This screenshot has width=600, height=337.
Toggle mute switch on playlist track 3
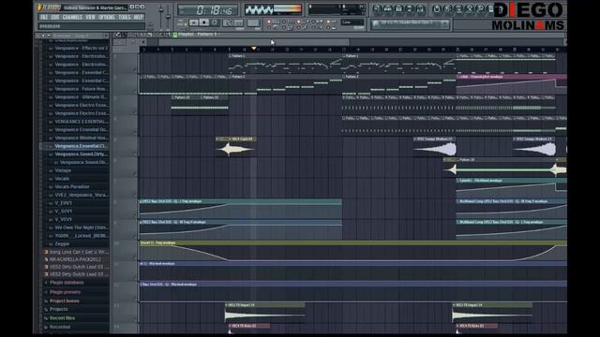tap(135, 112)
